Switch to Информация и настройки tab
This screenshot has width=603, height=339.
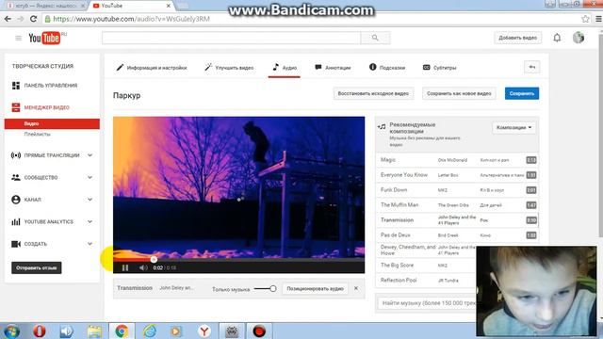click(152, 68)
